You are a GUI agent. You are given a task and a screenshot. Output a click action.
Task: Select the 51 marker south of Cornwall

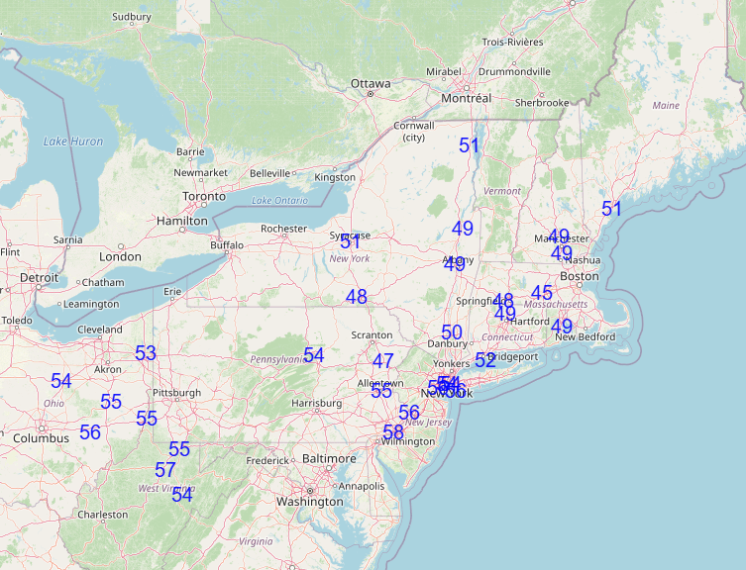(x=470, y=145)
